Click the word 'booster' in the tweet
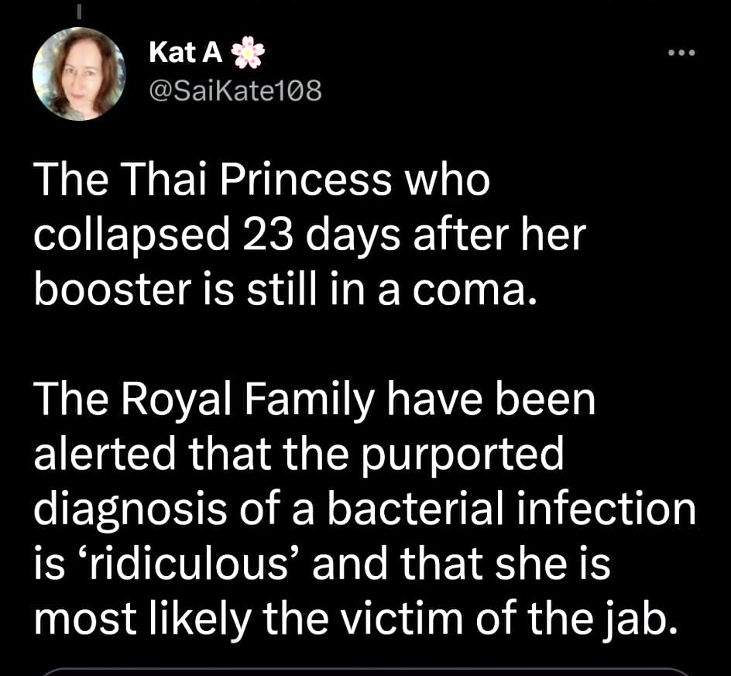This screenshot has width=731, height=676. 113,290
